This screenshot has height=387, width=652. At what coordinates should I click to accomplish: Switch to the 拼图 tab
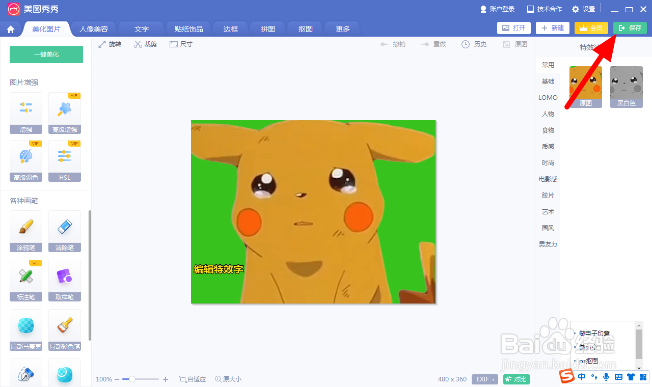(268, 29)
